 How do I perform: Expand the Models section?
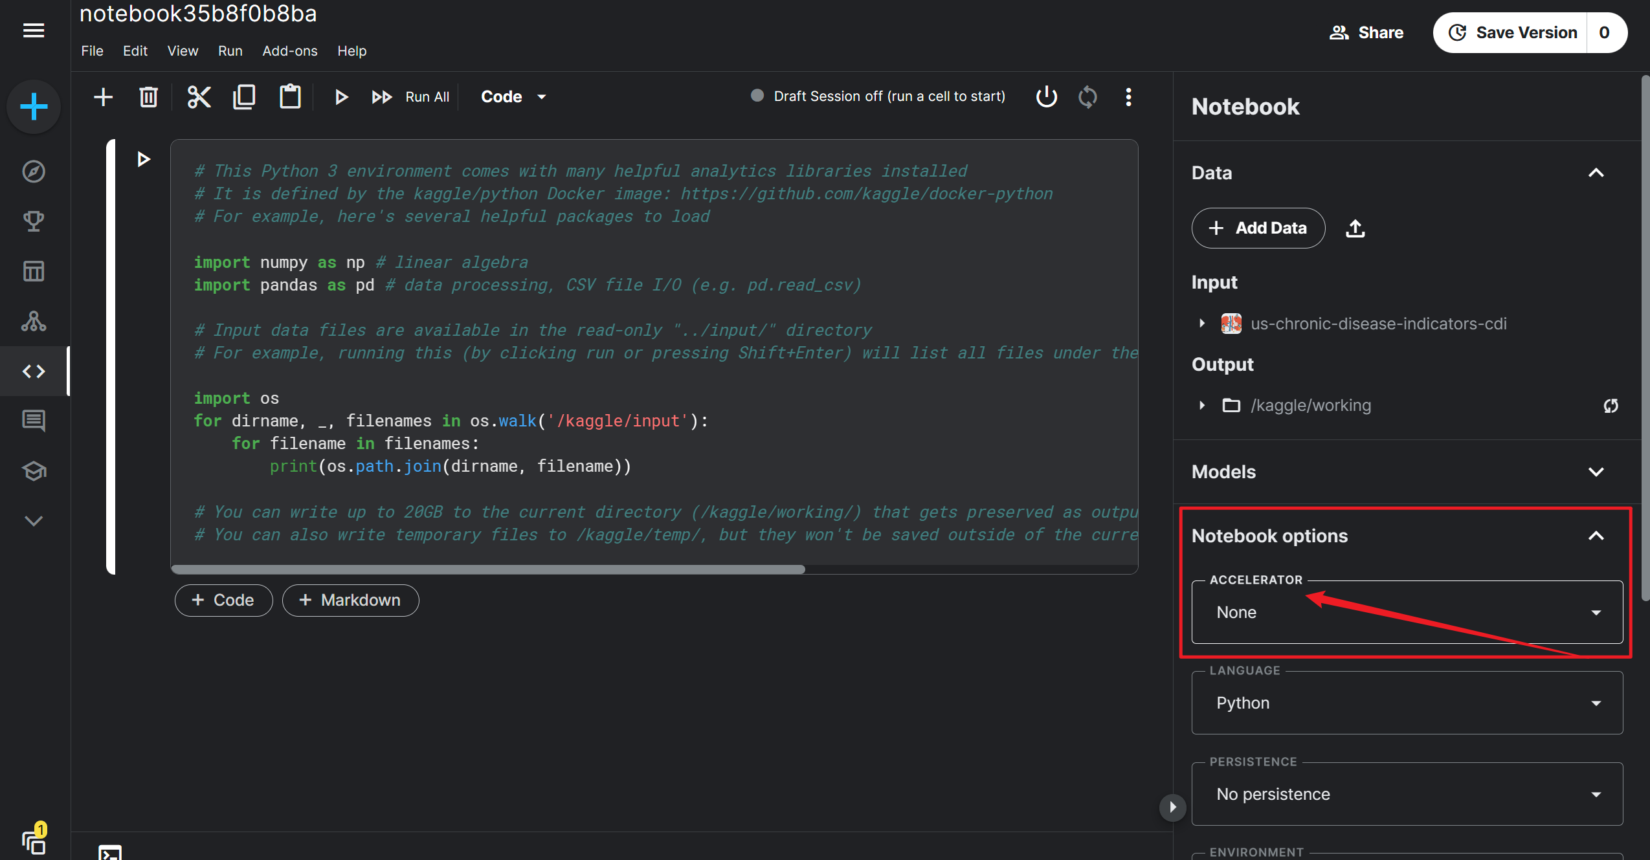(x=1596, y=472)
